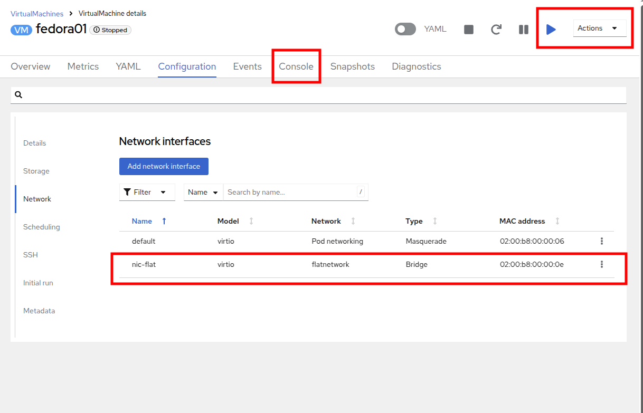The image size is (643, 413).
Task: Go to VirtualMachines breadcrumb link
Action: (37, 14)
